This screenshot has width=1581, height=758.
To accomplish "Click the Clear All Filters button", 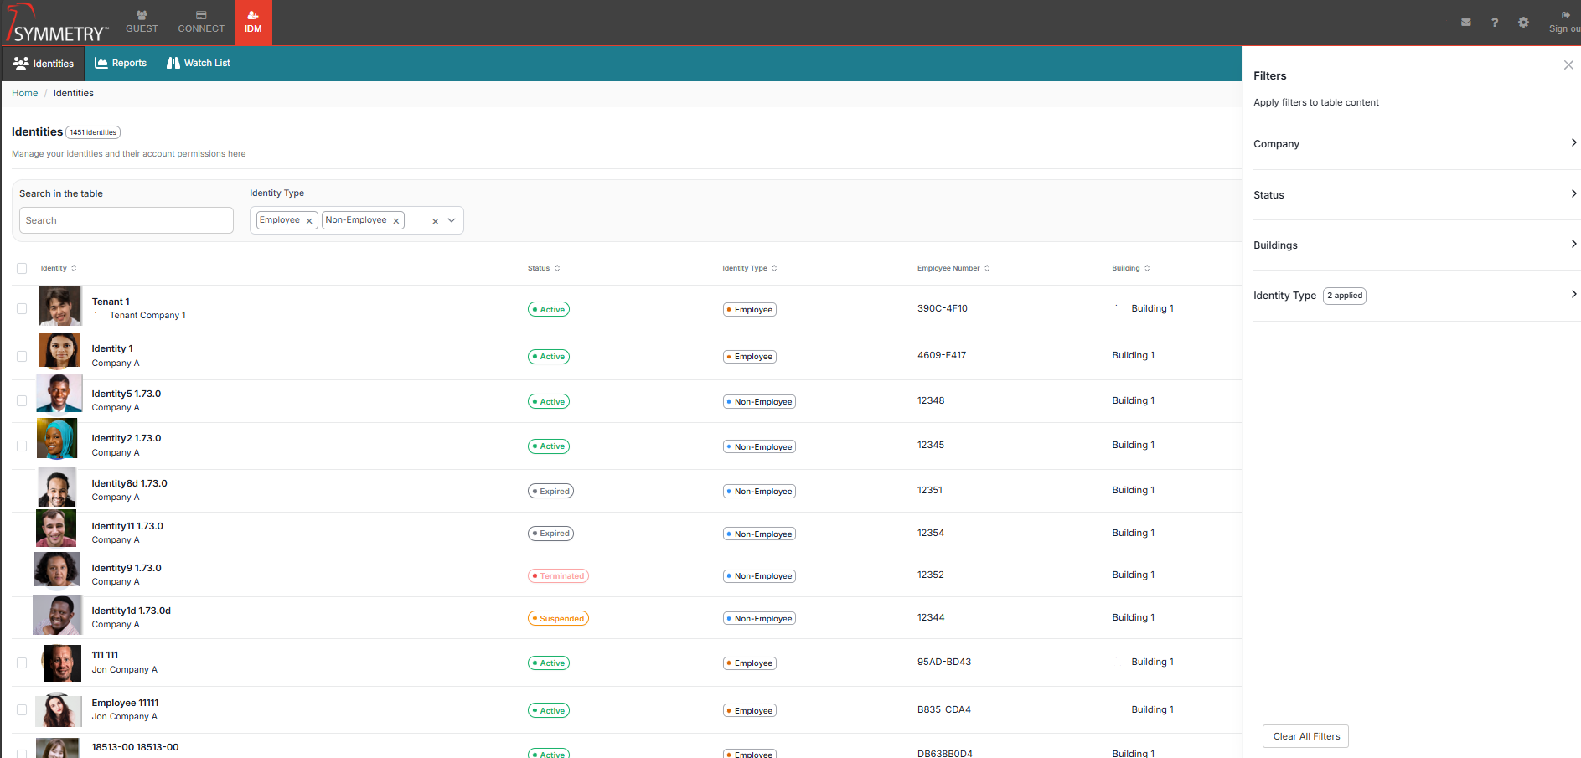I will coord(1305,736).
